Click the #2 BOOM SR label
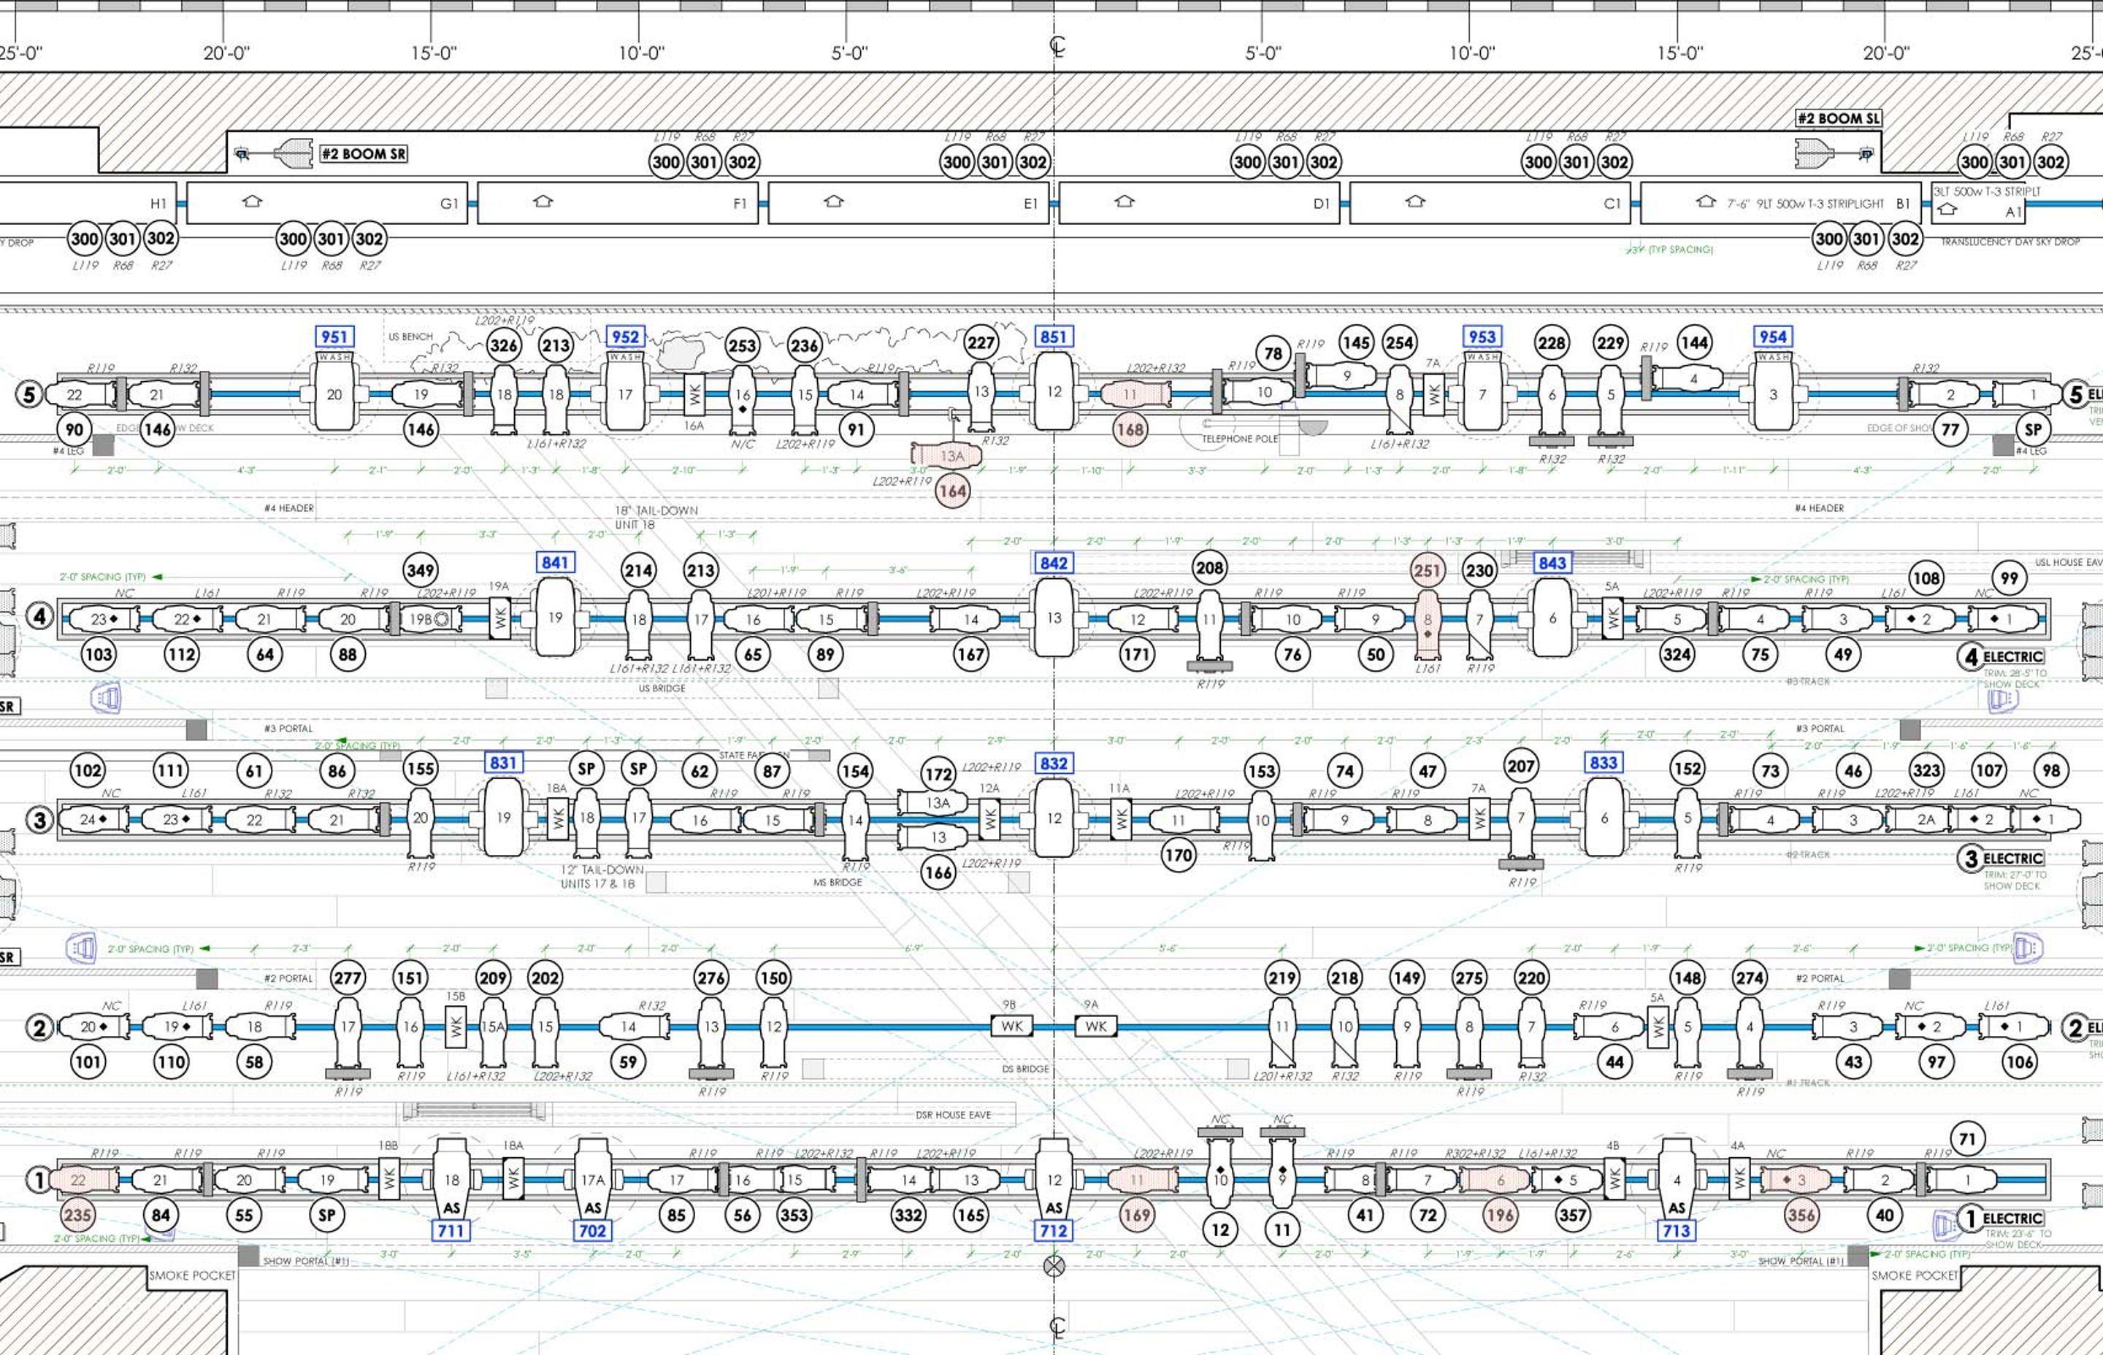The height and width of the screenshot is (1355, 2103). point(364,154)
